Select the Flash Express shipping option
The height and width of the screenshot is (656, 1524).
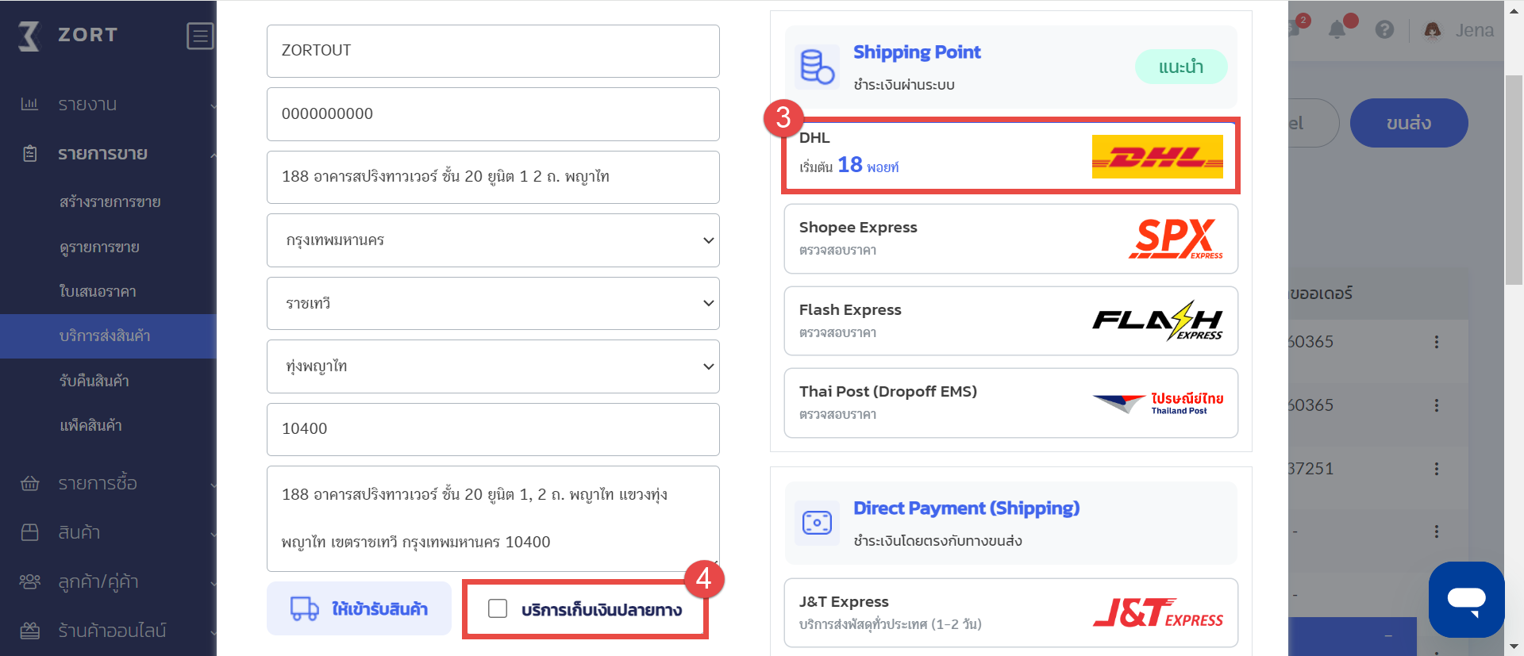[1010, 320]
